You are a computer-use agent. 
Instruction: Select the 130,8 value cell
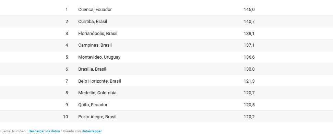[249, 69]
